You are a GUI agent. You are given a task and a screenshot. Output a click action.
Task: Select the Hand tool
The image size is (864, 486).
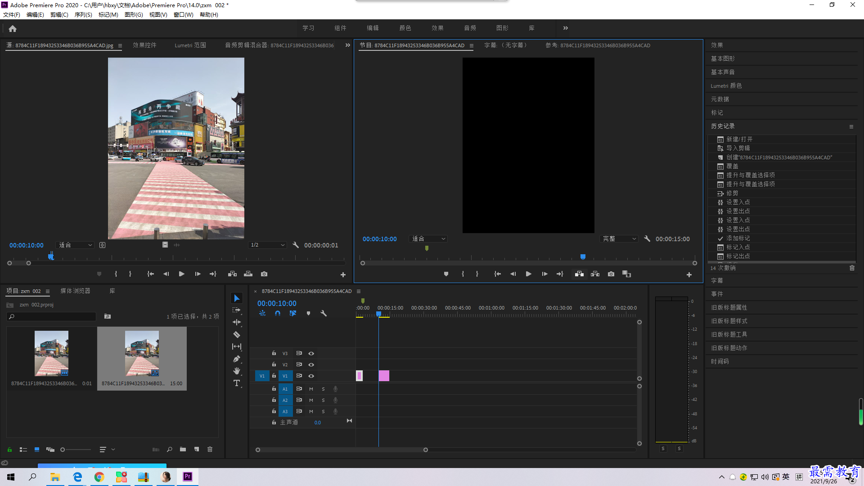click(237, 371)
